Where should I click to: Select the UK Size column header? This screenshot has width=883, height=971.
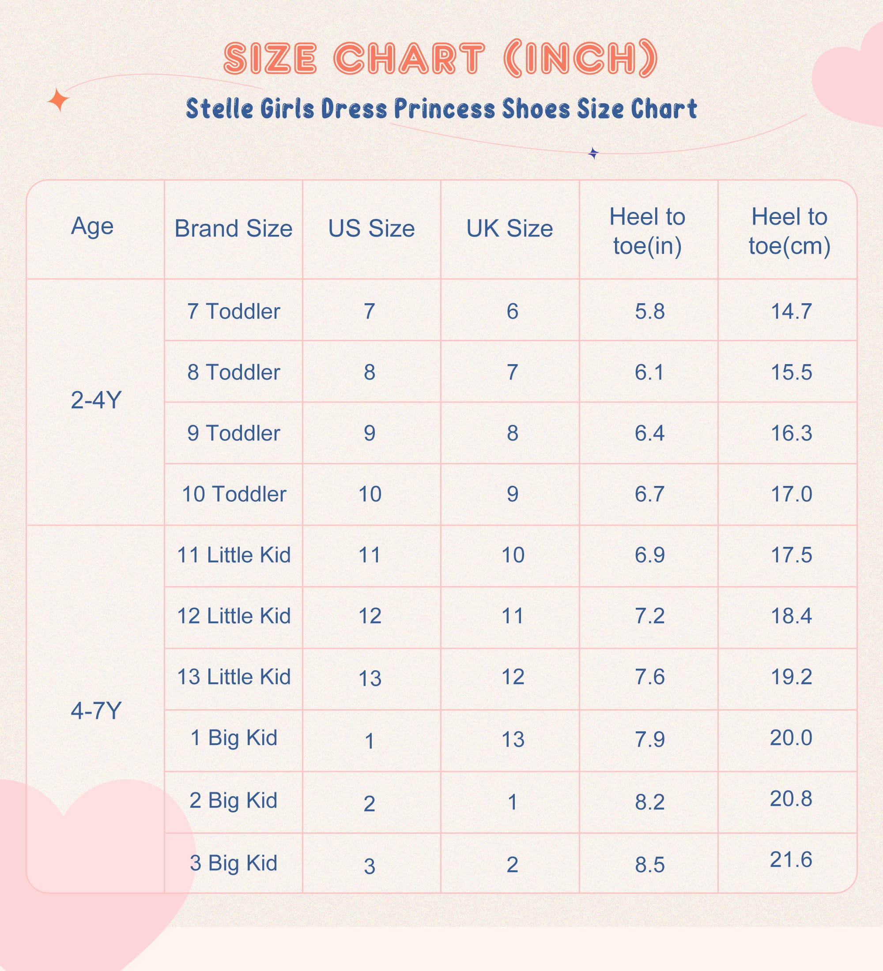[x=509, y=228]
